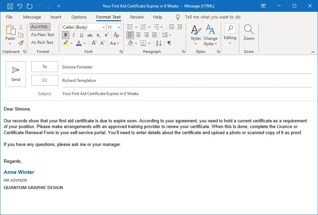
Task: Cut the selection with the scissors icon
Action: click(21, 27)
